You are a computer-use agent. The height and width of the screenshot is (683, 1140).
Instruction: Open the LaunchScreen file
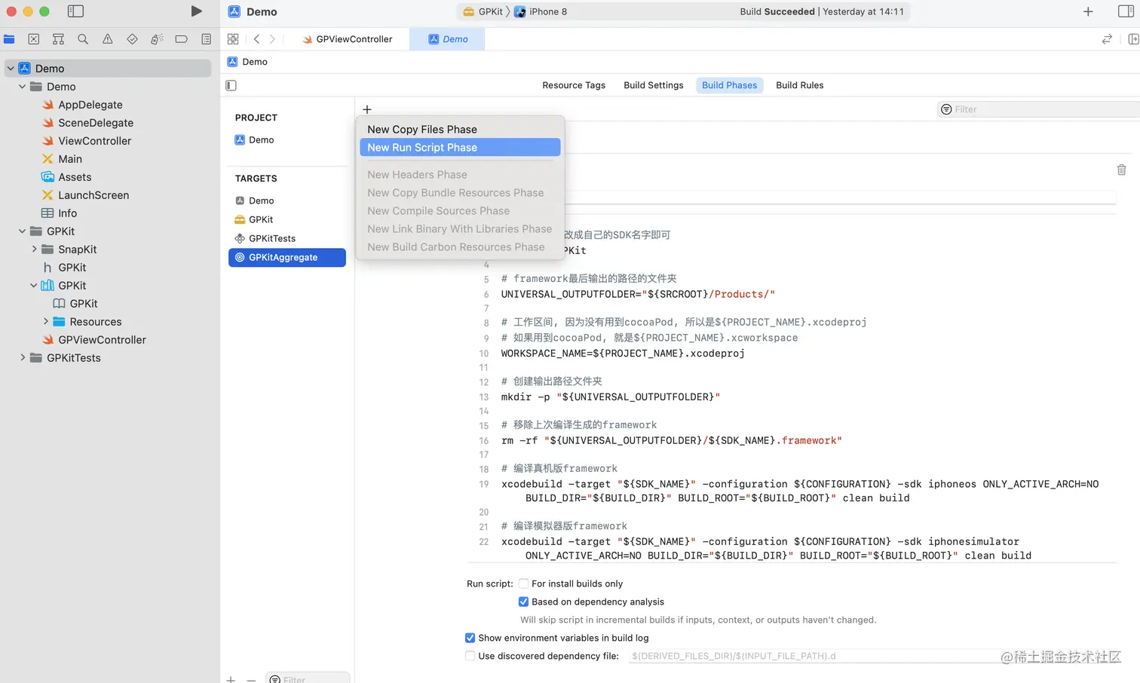pyautogui.click(x=93, y=195)
